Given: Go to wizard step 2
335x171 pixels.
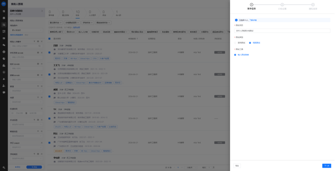Looking at the screenshot, I should point(282,6).
